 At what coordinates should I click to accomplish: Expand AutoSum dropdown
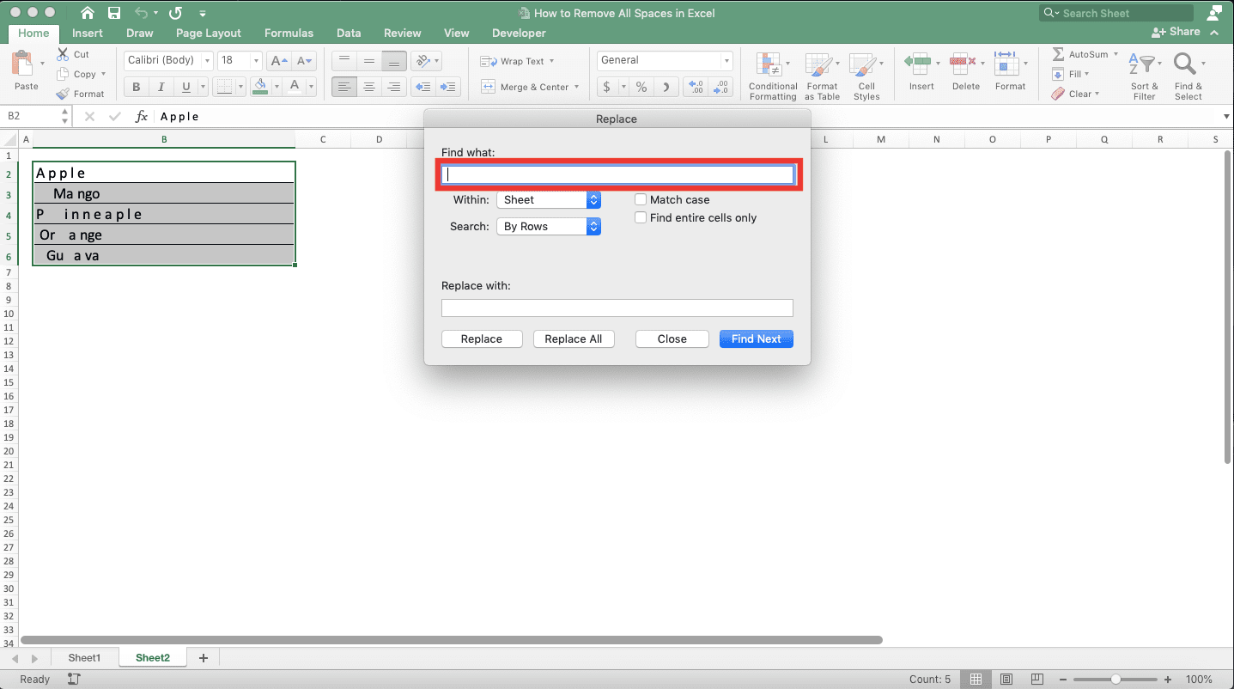click(1115, 54)
